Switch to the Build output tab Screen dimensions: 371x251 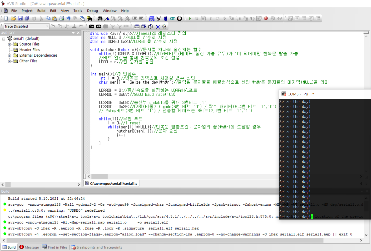pos(9,247)
